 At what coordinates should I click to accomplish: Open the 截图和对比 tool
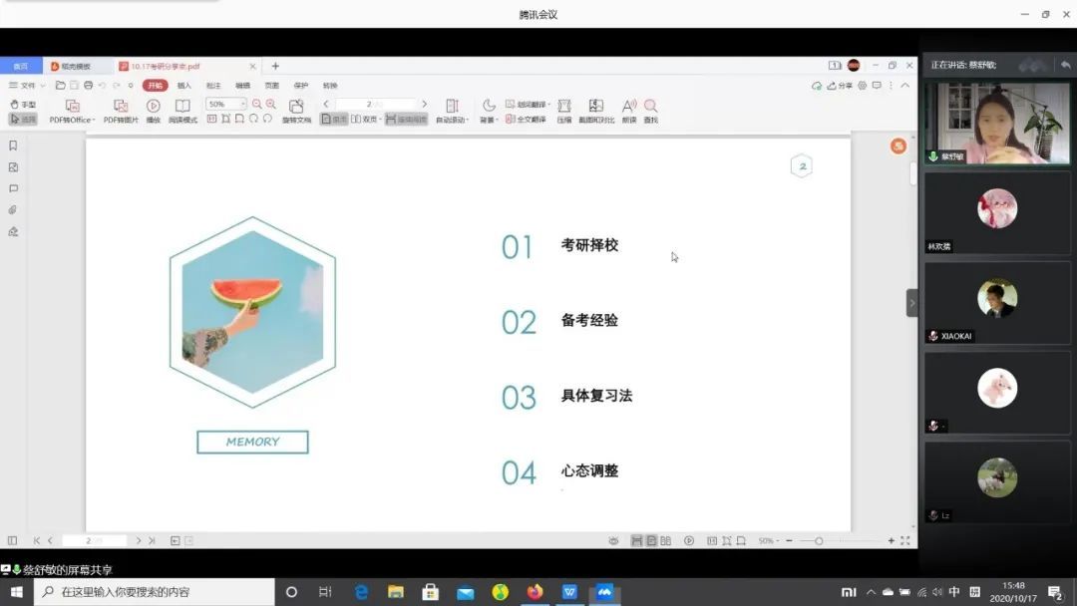tap(595, 106)
